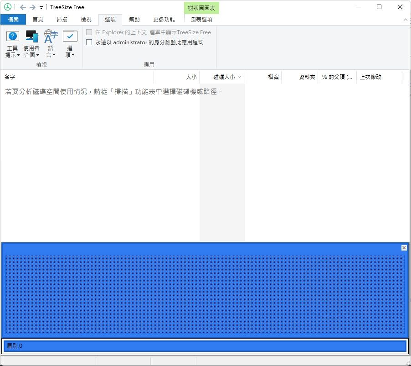Viewport: 411px width, 366px height.
Task: Select the 層別 0 level bar
Action: tap(205, 346)
